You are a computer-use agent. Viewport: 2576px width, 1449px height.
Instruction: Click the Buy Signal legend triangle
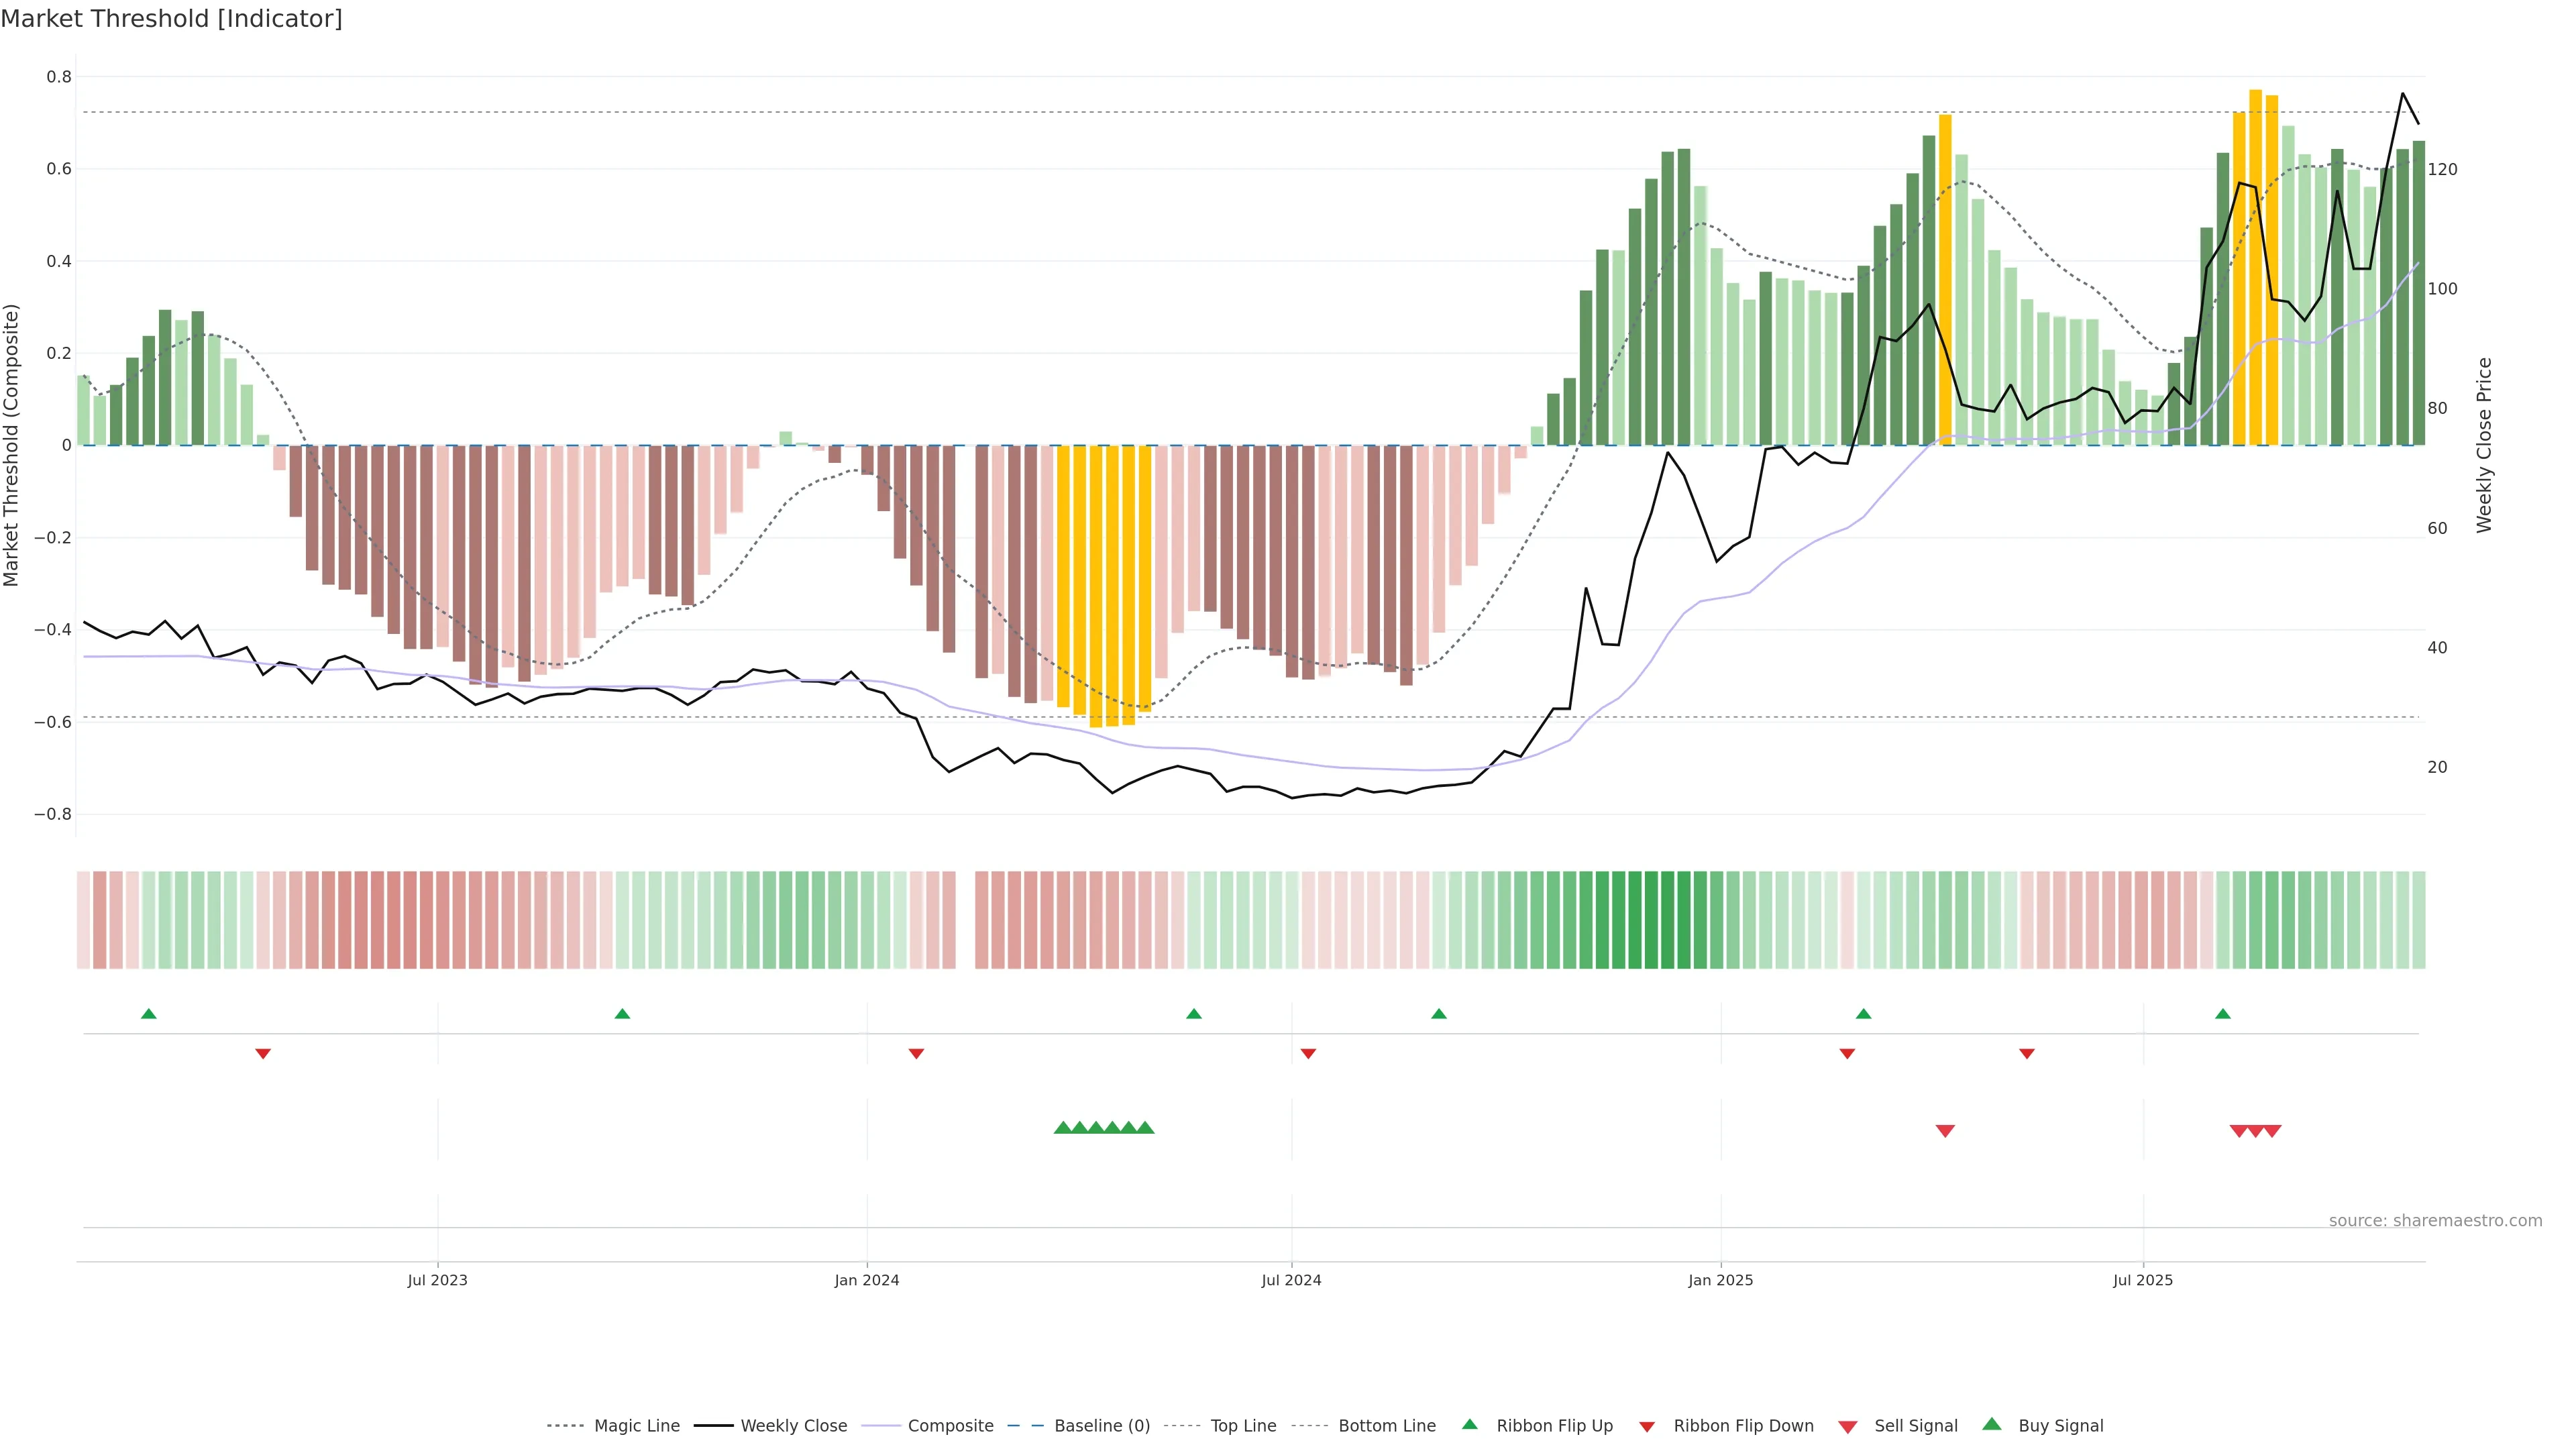click(1992, 1425)
